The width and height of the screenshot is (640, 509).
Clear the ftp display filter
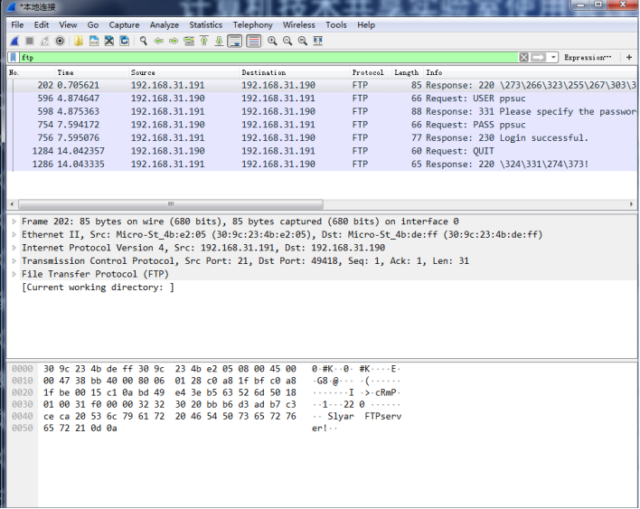pyautogui.click(x=523, y=57)
